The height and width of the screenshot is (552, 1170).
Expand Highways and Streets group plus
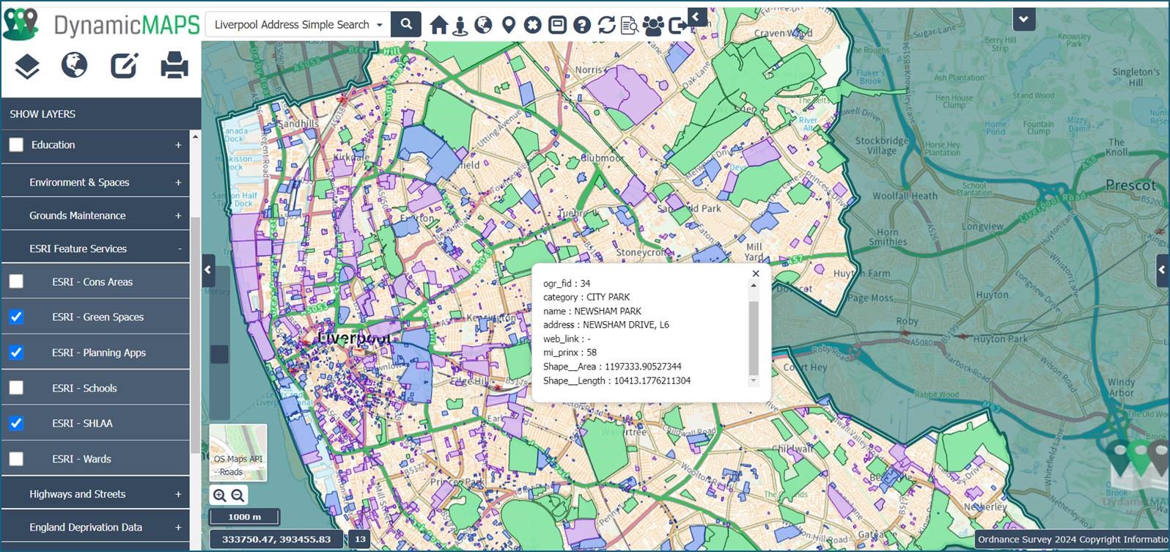click(178, 494)
